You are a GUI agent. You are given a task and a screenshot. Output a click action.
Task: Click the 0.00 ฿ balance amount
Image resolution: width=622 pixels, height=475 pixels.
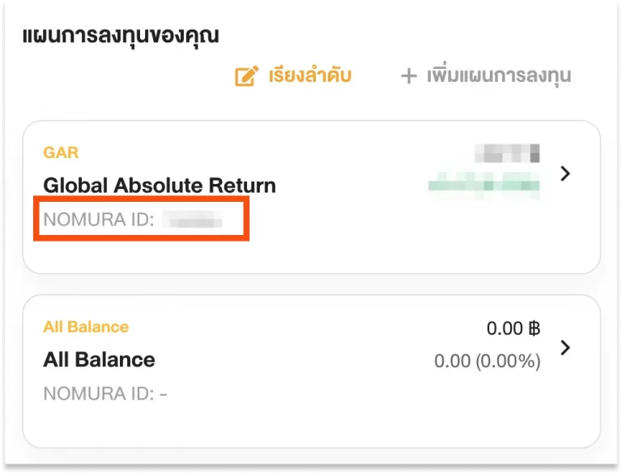click(513, 328)
